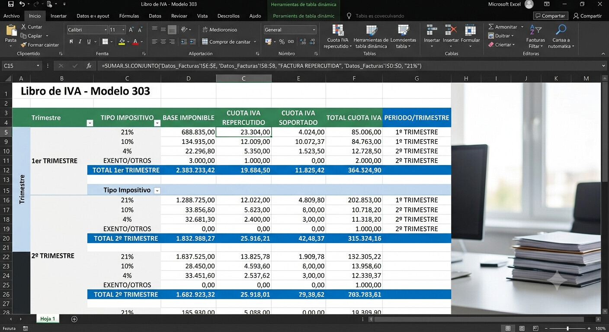
Task: Toggle underline formatting
Action: pyautogui.click(x=89, y=41)
